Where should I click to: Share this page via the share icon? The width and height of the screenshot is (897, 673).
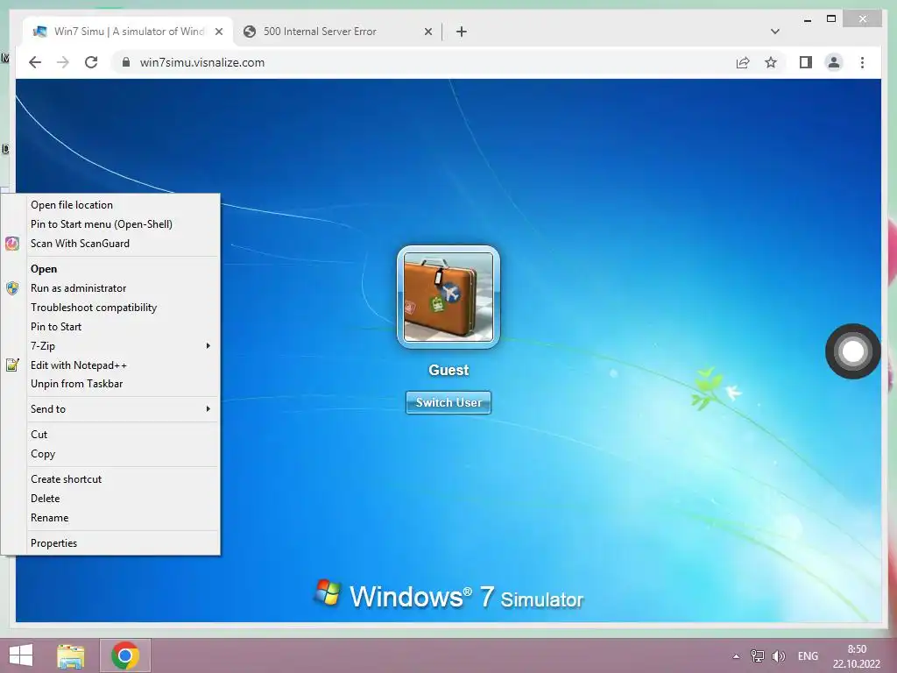pos(743,62)
